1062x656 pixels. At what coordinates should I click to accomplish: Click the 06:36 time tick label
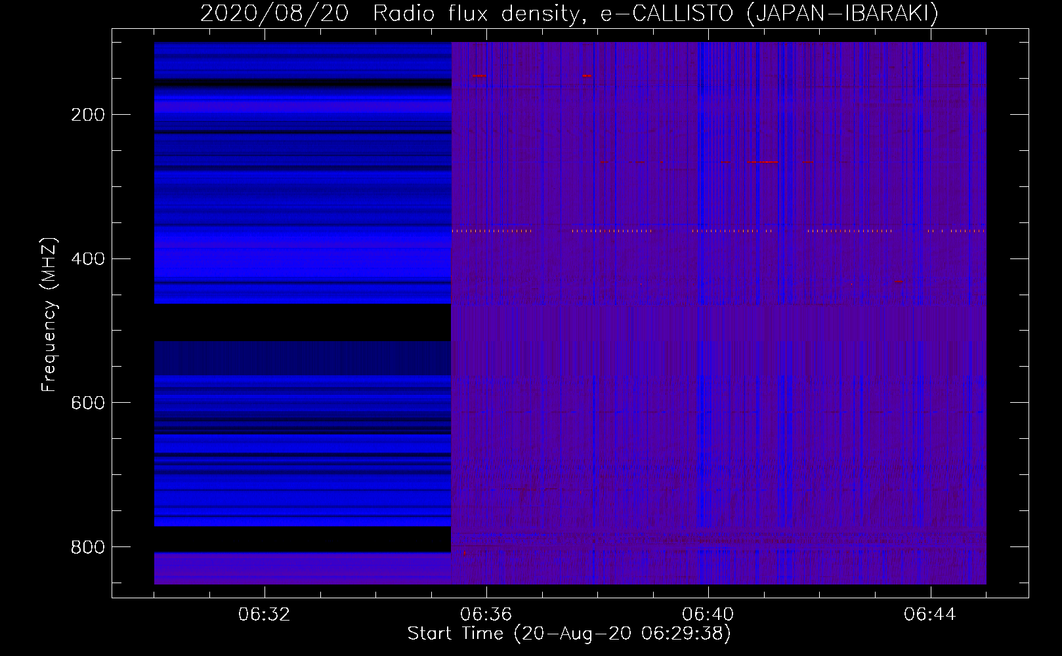click(486, 615)
